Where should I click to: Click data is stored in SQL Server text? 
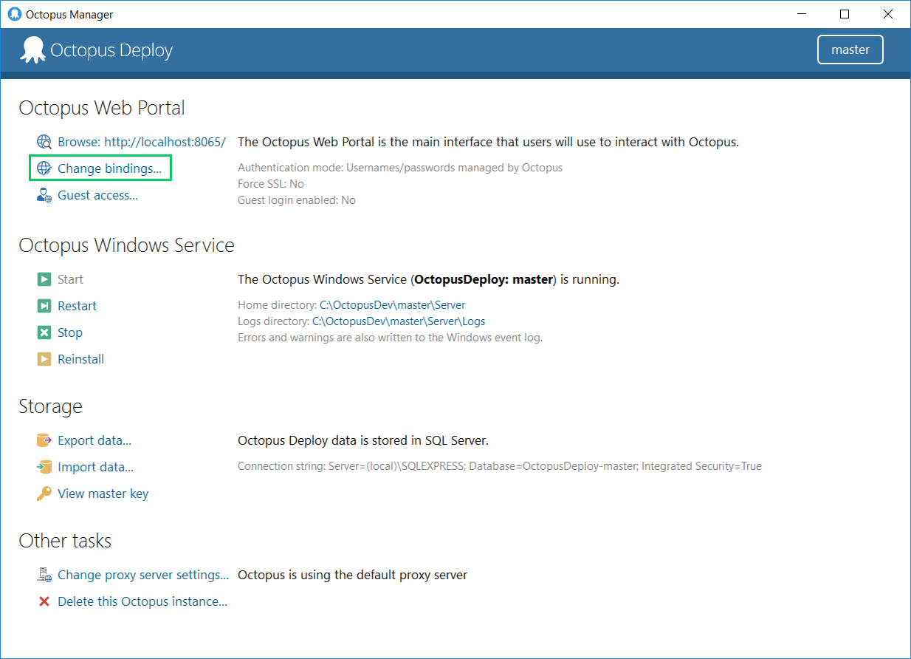[363, 440]
